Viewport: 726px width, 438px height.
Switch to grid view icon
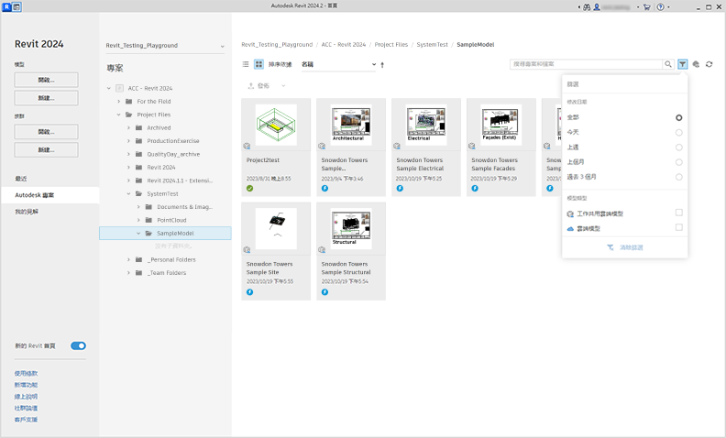[258, 64]
